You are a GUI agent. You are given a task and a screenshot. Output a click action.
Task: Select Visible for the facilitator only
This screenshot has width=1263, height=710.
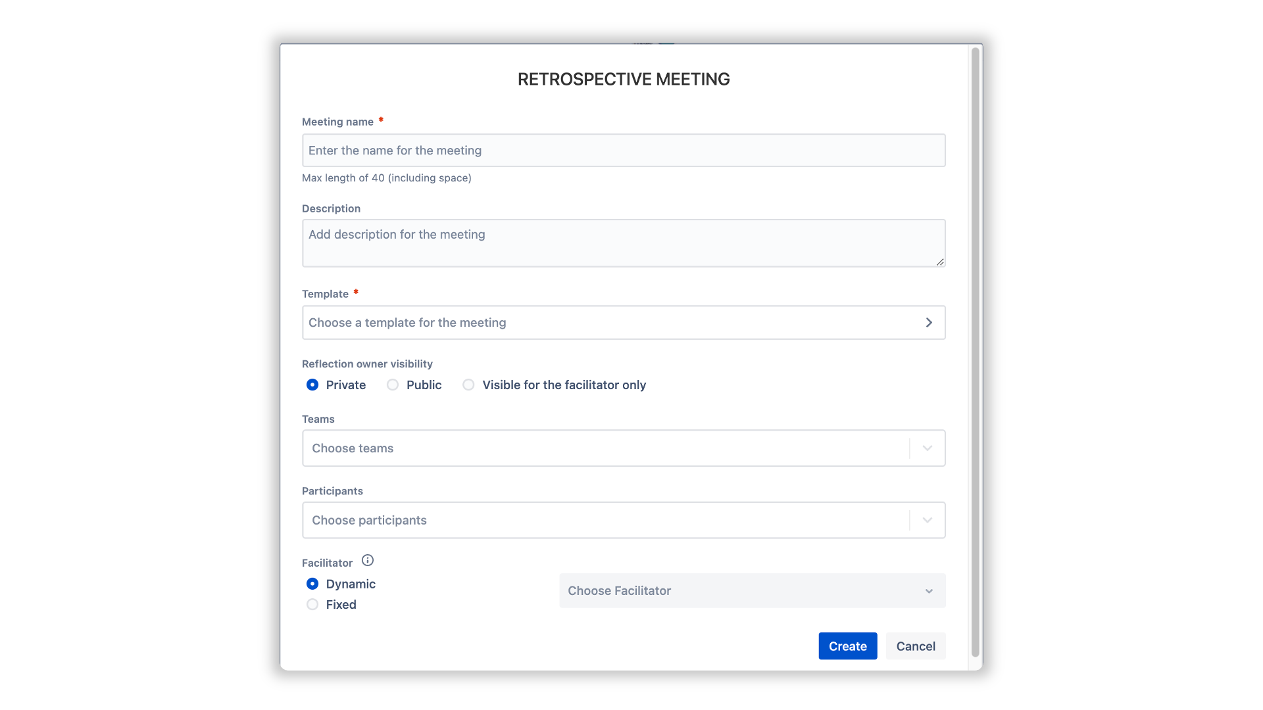tap(468, 385)
